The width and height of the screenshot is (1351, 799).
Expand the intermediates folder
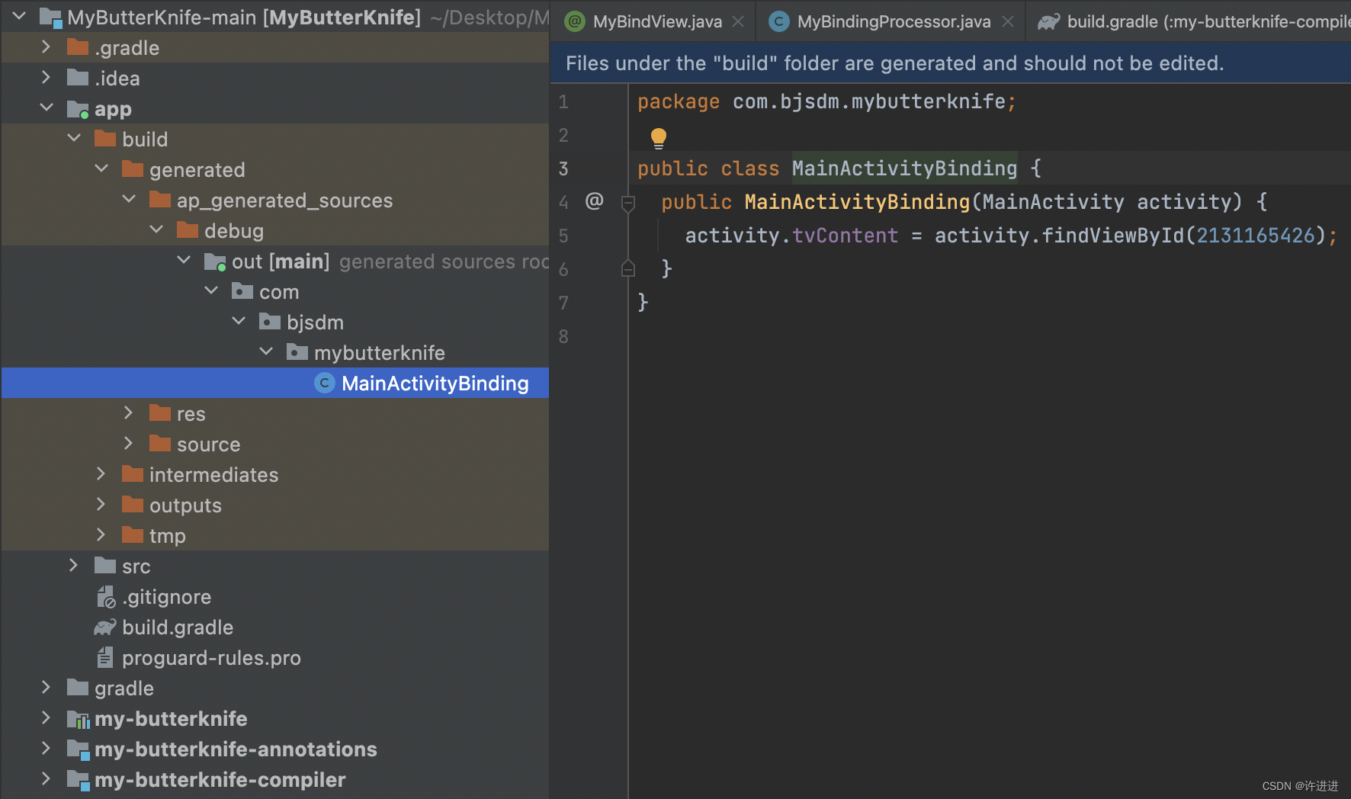(101, 473)
